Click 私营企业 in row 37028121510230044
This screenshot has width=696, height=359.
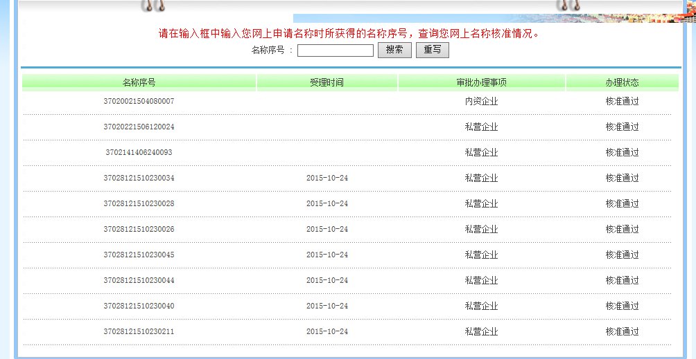(482, 281)
